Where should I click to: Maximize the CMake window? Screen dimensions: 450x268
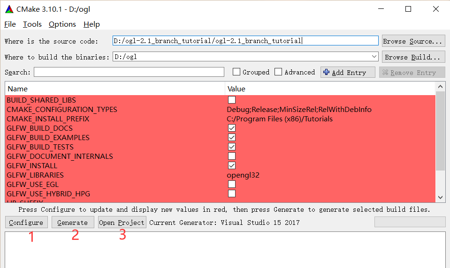pyautogui.click(x=408, y=9)
